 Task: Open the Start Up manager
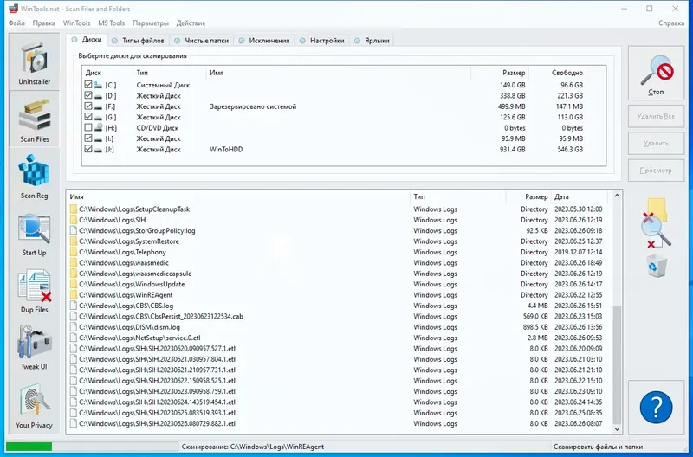[x=34, y=234]
